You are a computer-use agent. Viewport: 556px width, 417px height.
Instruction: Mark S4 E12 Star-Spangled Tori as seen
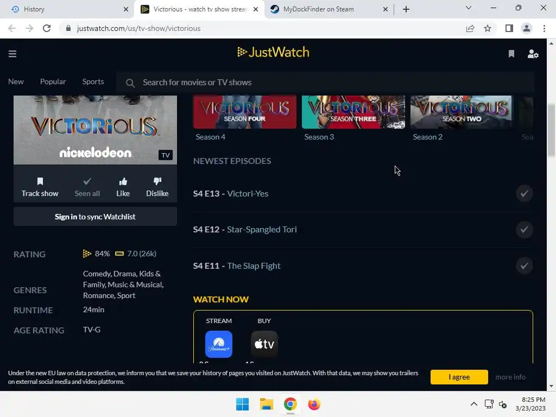tap(524, 230)
